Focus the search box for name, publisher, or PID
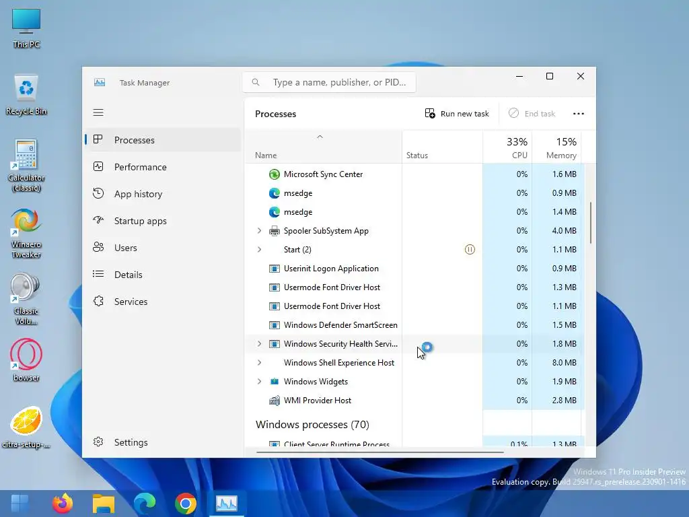 click(x=329, y=82)
